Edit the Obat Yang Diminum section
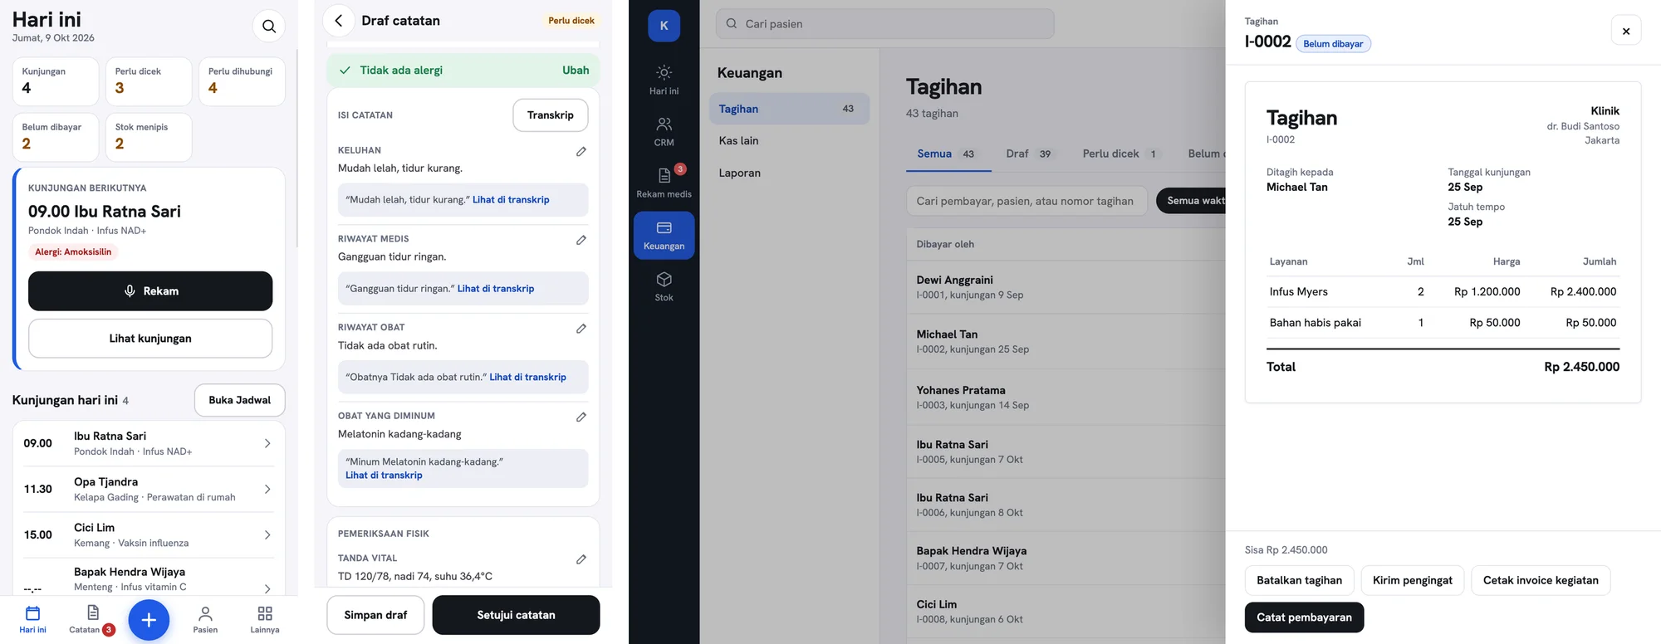 581,417
